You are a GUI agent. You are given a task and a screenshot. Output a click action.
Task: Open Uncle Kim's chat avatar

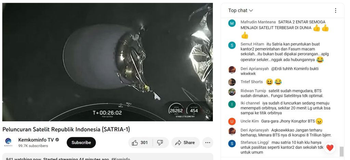click(x=232, y=121)
